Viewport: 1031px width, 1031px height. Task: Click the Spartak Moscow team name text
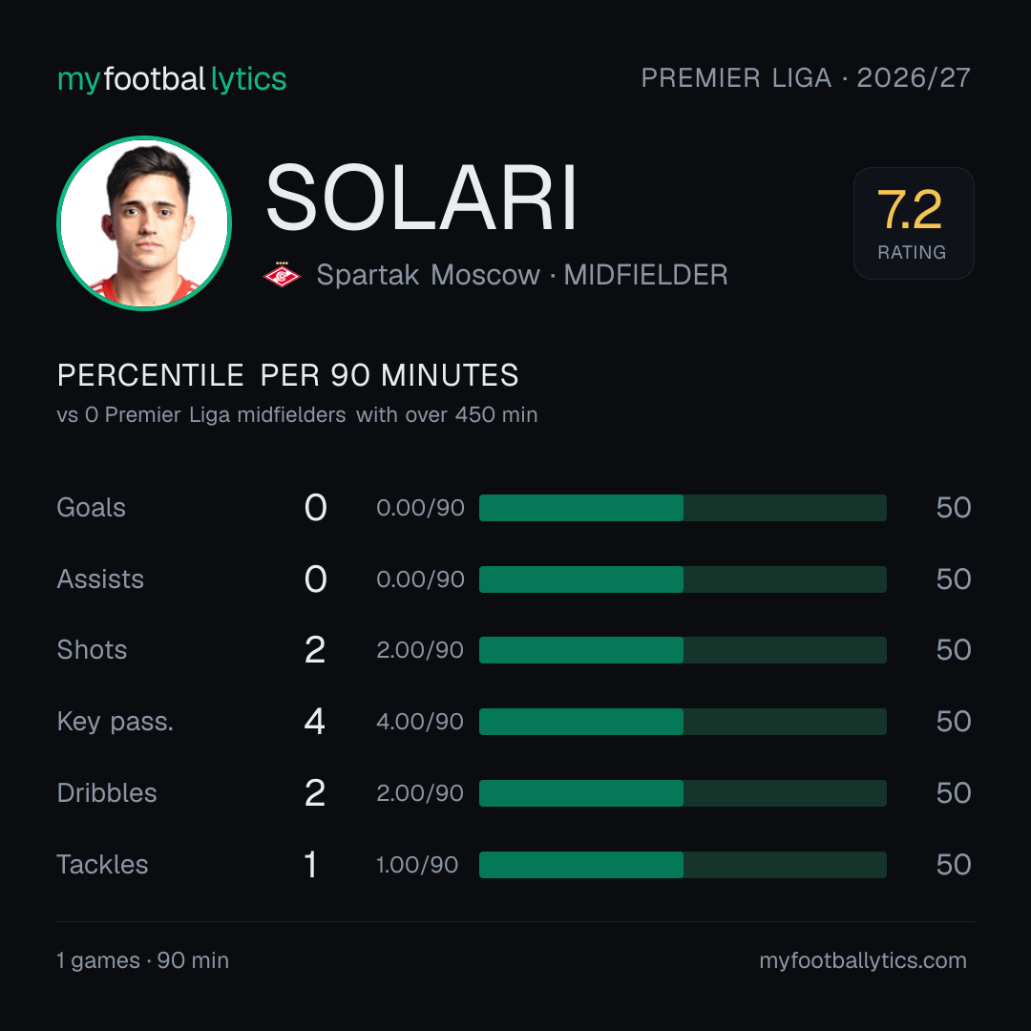428,275
